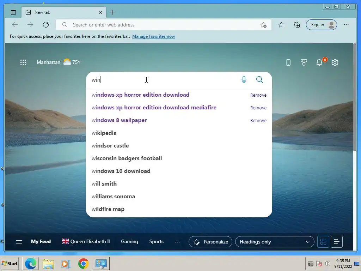The image size is (361, 271).
Task: Open Control Panel taskbar icon
Action: pyautogui.click(x=101, y=263)
